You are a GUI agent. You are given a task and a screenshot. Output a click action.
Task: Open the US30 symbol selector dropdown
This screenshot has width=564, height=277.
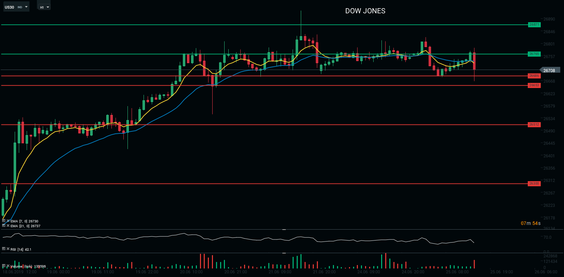16,7
